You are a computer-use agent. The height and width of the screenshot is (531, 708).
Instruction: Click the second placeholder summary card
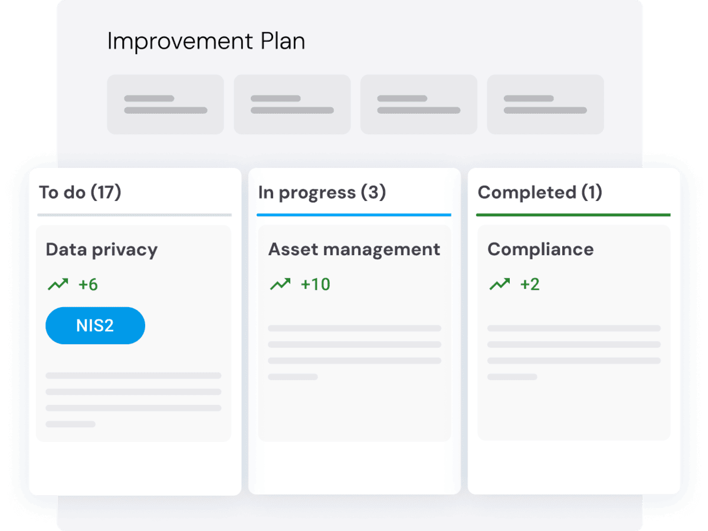pos(292,104)
